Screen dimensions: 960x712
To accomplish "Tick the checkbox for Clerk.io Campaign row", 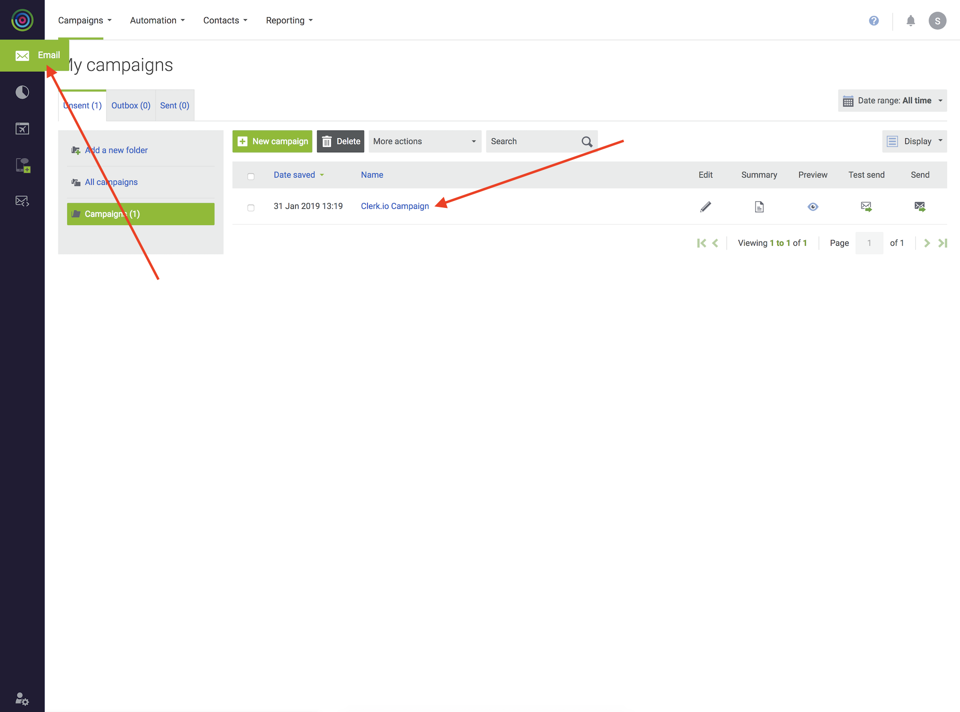I will (x=251, y=207).
